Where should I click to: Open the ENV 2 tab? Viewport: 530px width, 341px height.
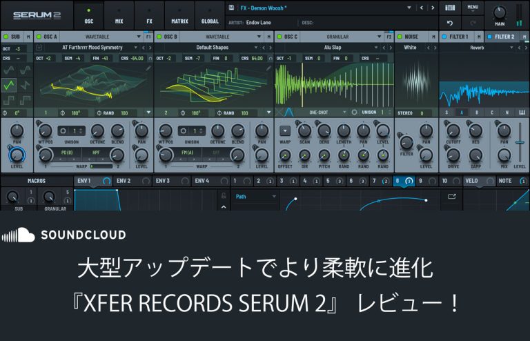tap(124, 181)
